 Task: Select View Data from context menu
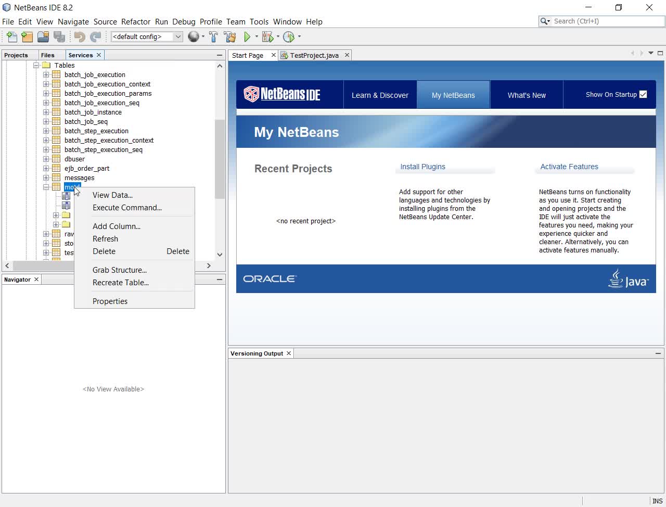(134, 195)
